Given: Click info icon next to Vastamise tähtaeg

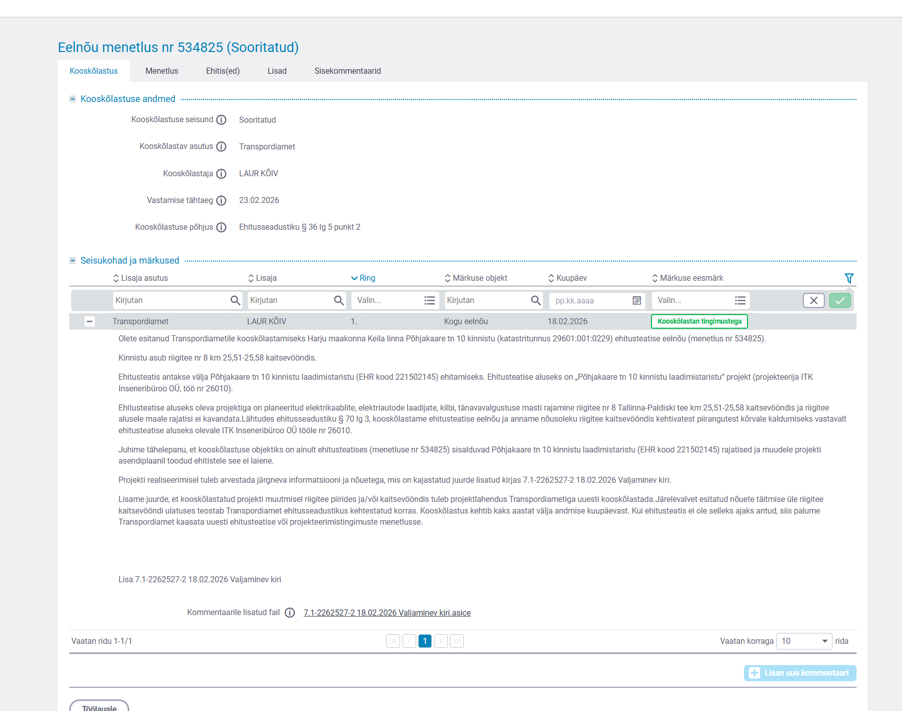Looking at the screenshot, I should pyautogui.click(x=221, y=200).
